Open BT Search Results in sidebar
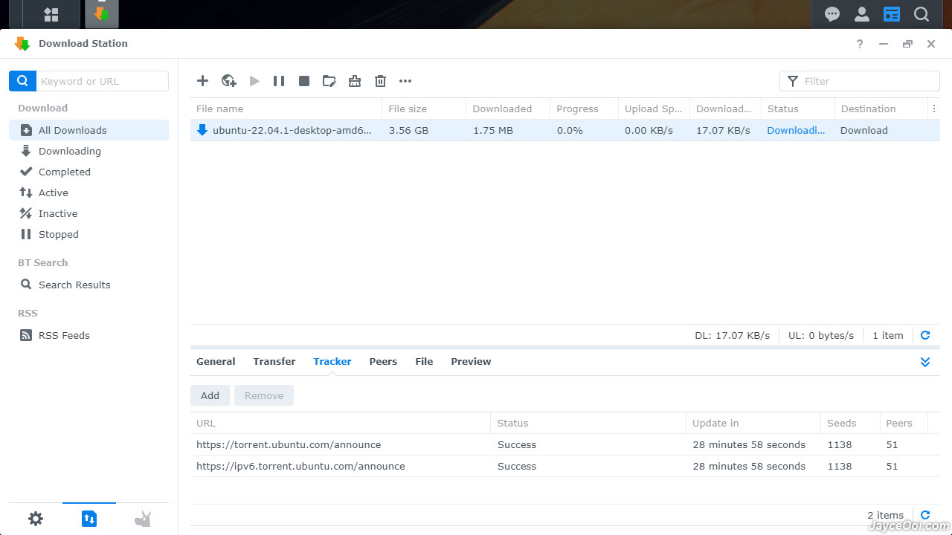The image size is (952, 535). click(x=89, y=285)
